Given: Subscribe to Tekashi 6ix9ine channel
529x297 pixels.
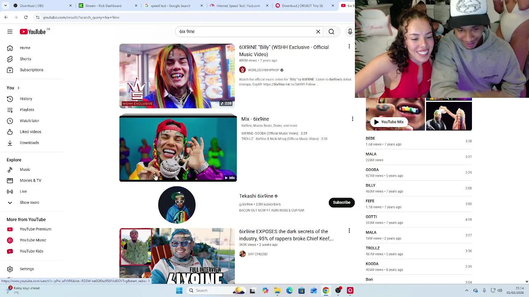Looking at the screenshot, I should 341,202.
